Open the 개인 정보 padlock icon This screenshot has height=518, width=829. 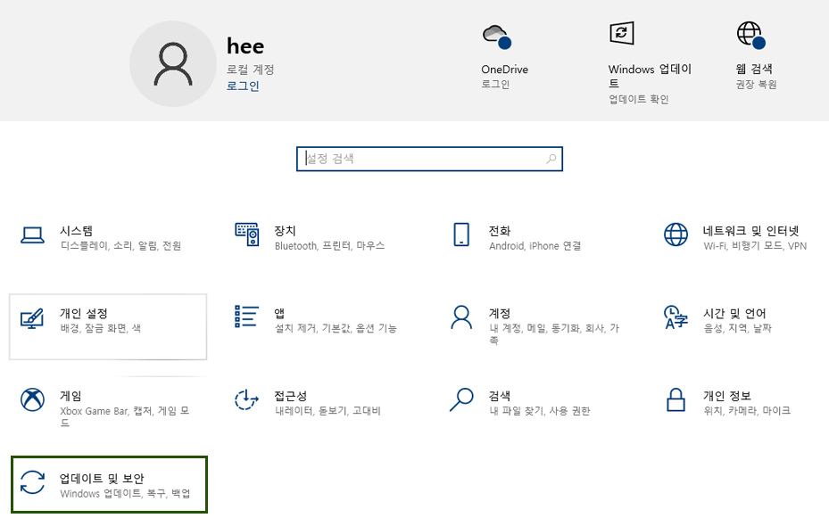(676, 399)
